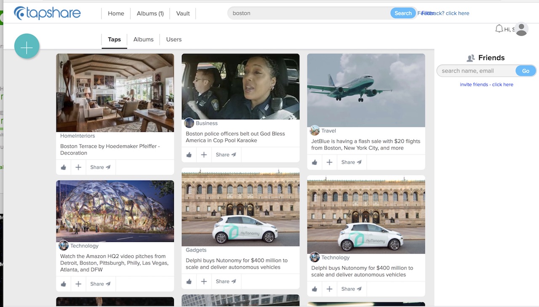This screenshot has width=539, height=307.
Task: Click the Search button
Action: (x=403, y=13)
